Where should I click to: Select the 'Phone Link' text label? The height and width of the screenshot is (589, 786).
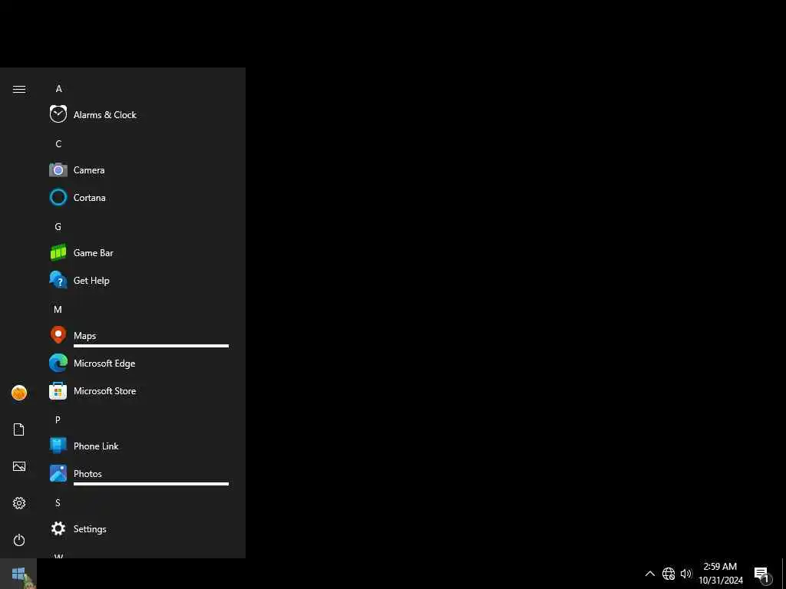(96, 446)
